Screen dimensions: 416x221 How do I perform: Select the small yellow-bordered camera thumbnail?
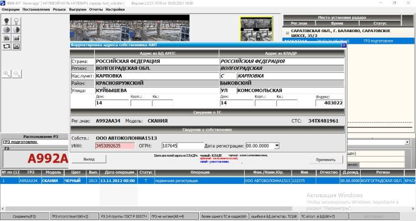256,29
